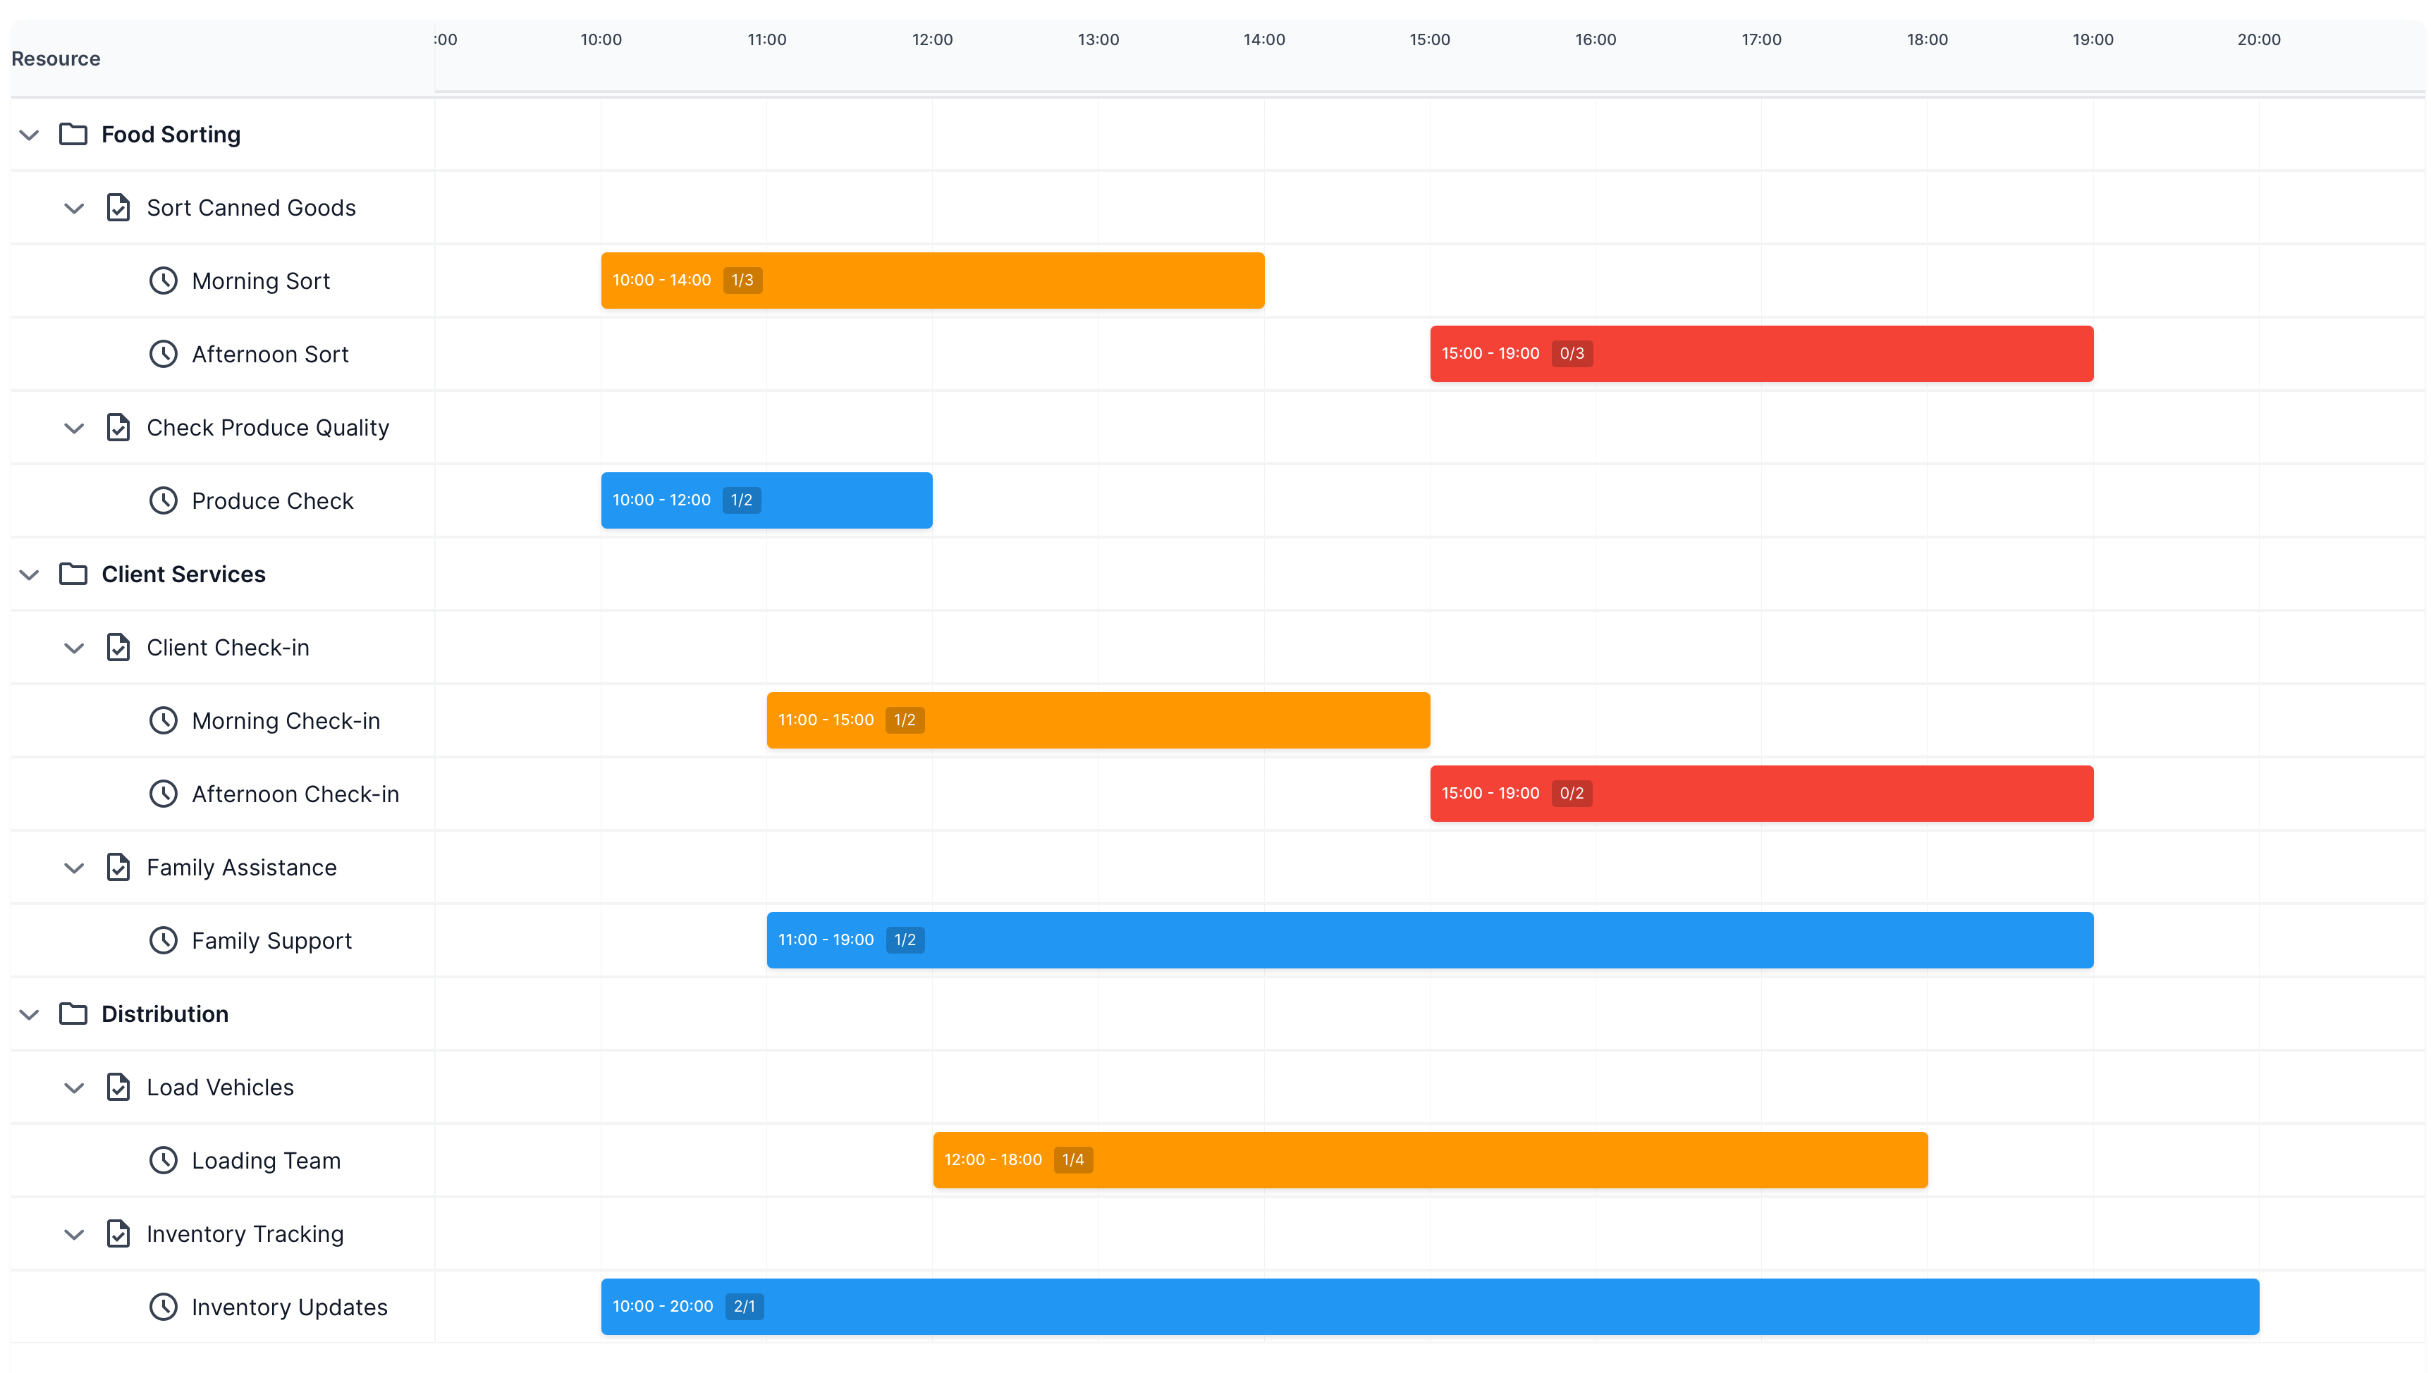Click the clock icon next to Family Support

tap(164, 940)
